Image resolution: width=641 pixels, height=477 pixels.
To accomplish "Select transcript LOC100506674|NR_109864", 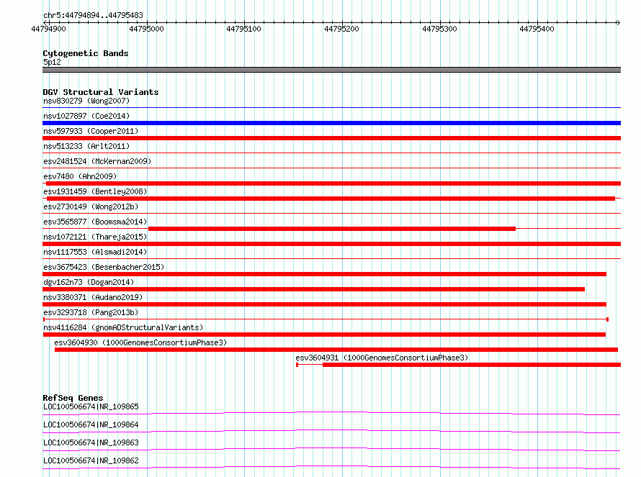I will coord(91,424).
